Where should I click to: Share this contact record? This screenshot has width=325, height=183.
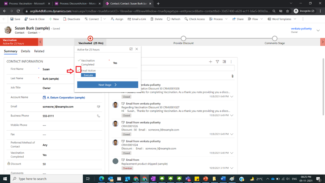238,19
